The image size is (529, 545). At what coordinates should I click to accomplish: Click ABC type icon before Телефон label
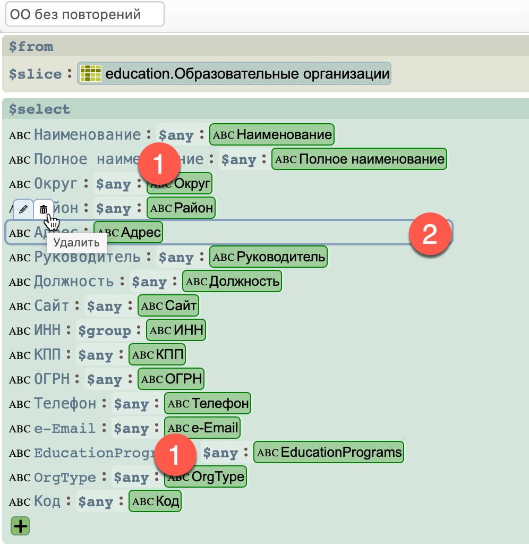[20, 404]
